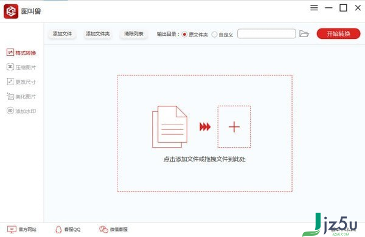Select the 美化图片 sidebar icon
This screenshot has width=365, height=237.
point(10,96)
